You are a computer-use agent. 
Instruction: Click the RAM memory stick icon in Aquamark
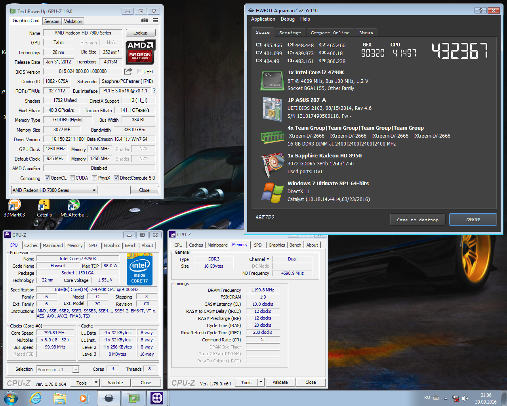point(272,137)
